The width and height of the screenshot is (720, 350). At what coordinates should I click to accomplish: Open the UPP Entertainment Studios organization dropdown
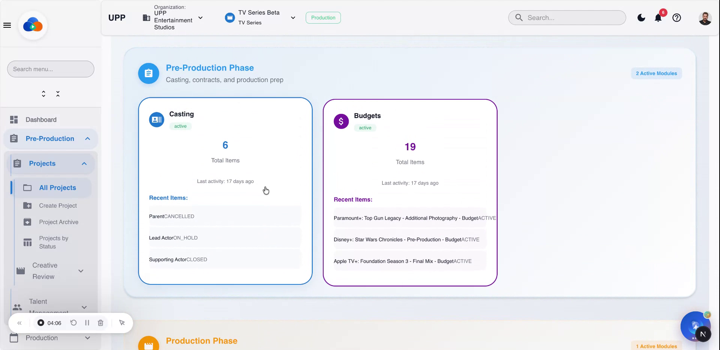point(201,18)
